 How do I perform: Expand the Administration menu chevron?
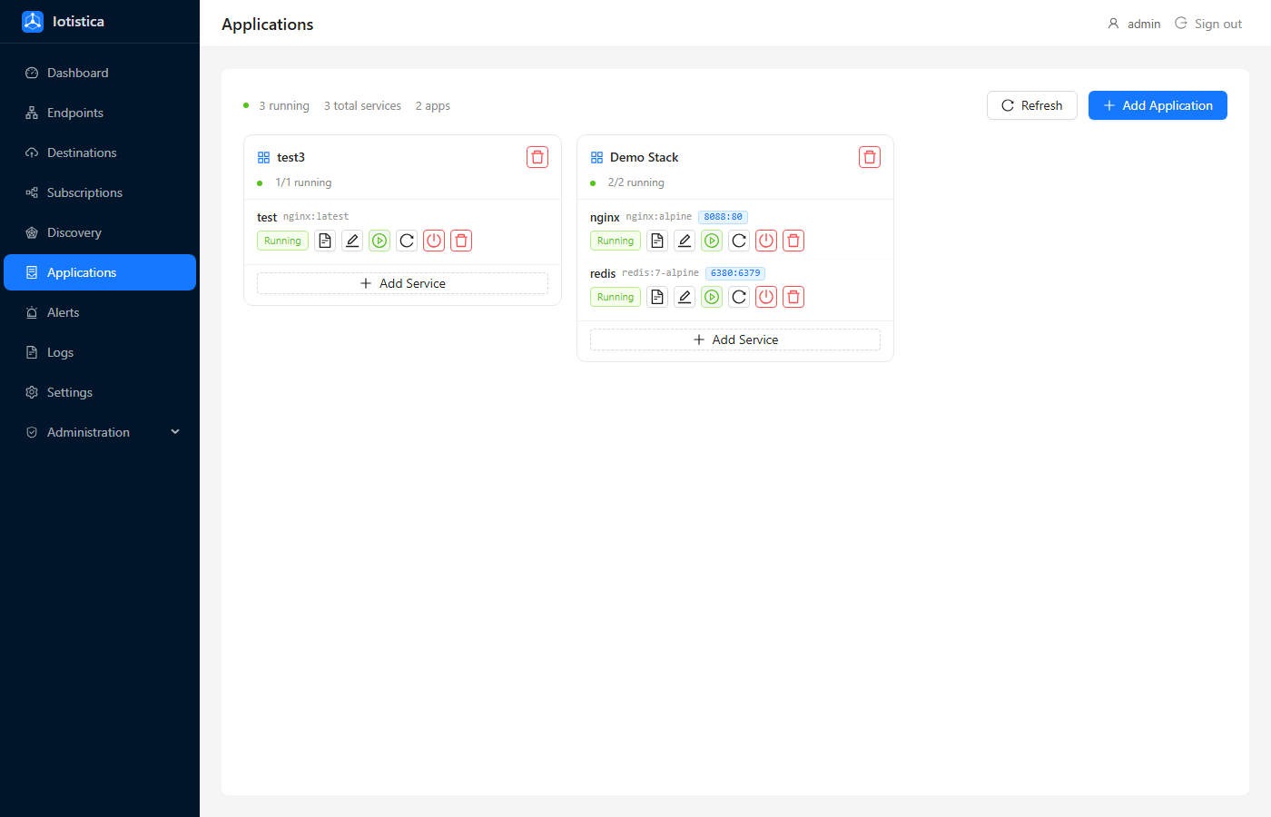(175, 432)
